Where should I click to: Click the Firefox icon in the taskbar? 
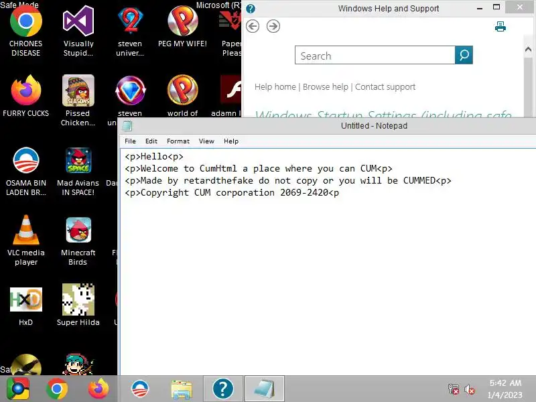pyautogui.click(x=98, y=389)
